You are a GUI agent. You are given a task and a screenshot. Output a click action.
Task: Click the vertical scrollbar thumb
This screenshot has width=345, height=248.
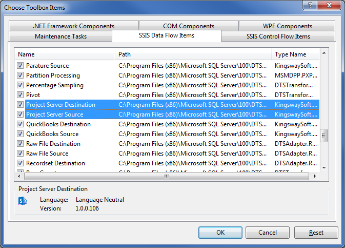pyautogui.click(x=323, y=136)
